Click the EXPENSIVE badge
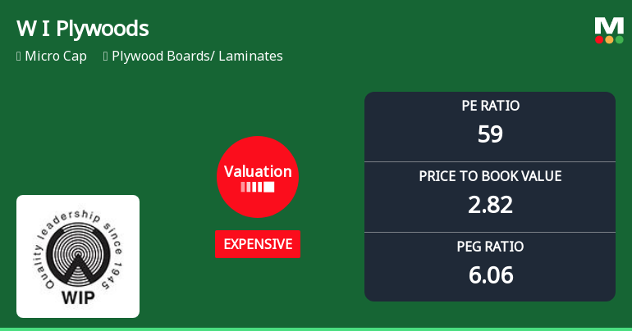This screenshot has height=331, width=632. click(258, 244)
